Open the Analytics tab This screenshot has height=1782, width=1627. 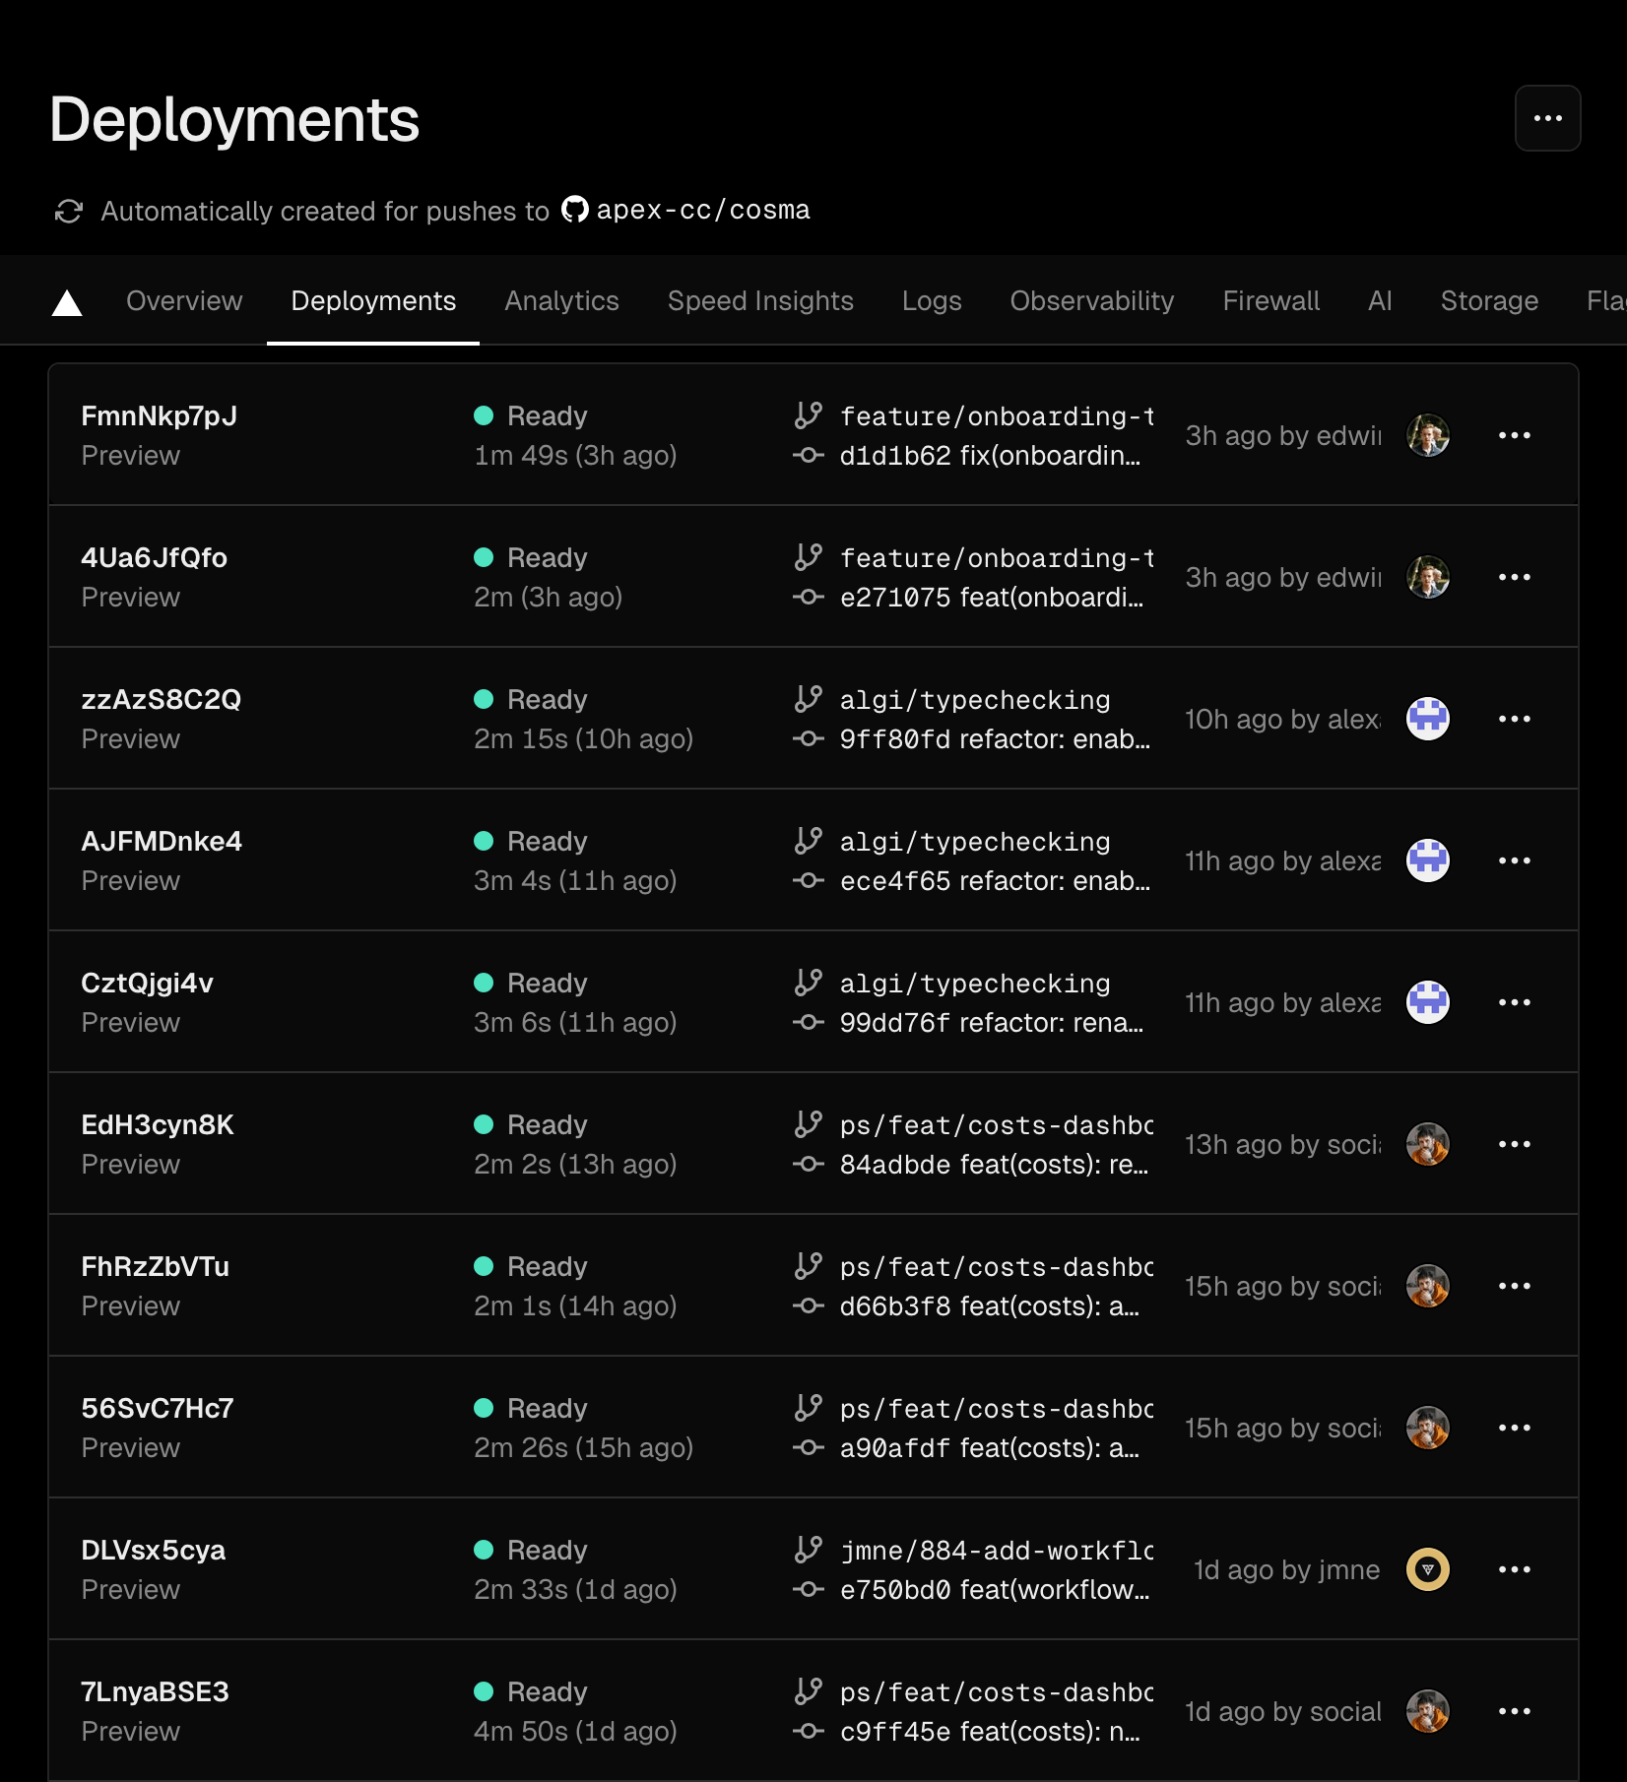tap(561, 301)
